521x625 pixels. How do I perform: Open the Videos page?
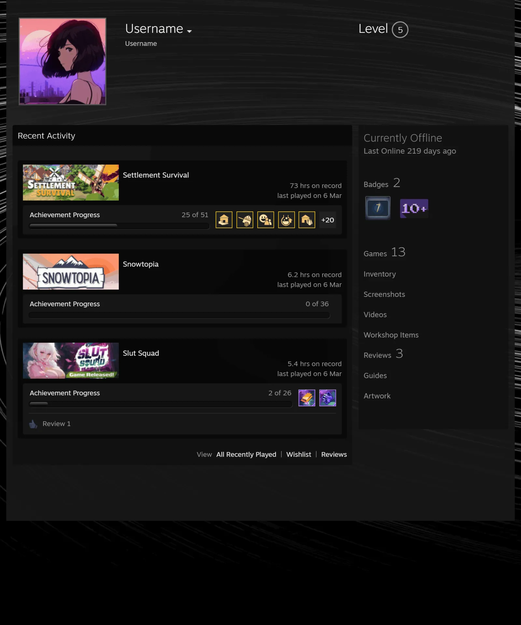(375, 315)
